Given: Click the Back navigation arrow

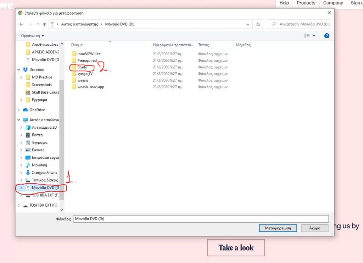Looking at the screenshot, I should click(21, 24).
